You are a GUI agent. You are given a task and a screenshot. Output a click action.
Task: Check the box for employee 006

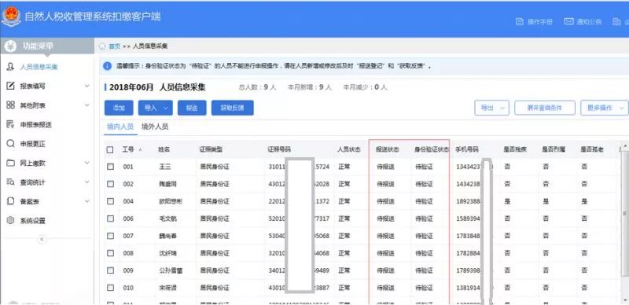click(110, 219)
